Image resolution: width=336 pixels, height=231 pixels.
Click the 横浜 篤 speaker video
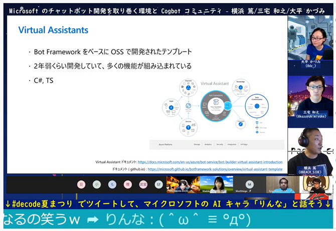(310, 151)
